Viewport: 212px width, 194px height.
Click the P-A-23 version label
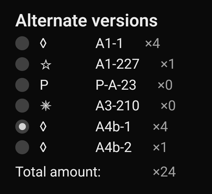tap(116, 85)
